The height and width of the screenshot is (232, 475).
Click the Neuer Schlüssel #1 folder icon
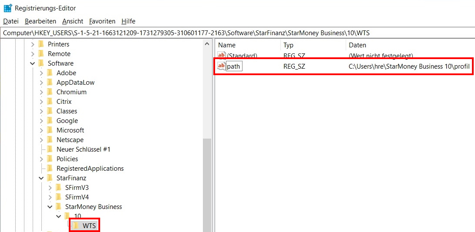[x=50, y=149]
